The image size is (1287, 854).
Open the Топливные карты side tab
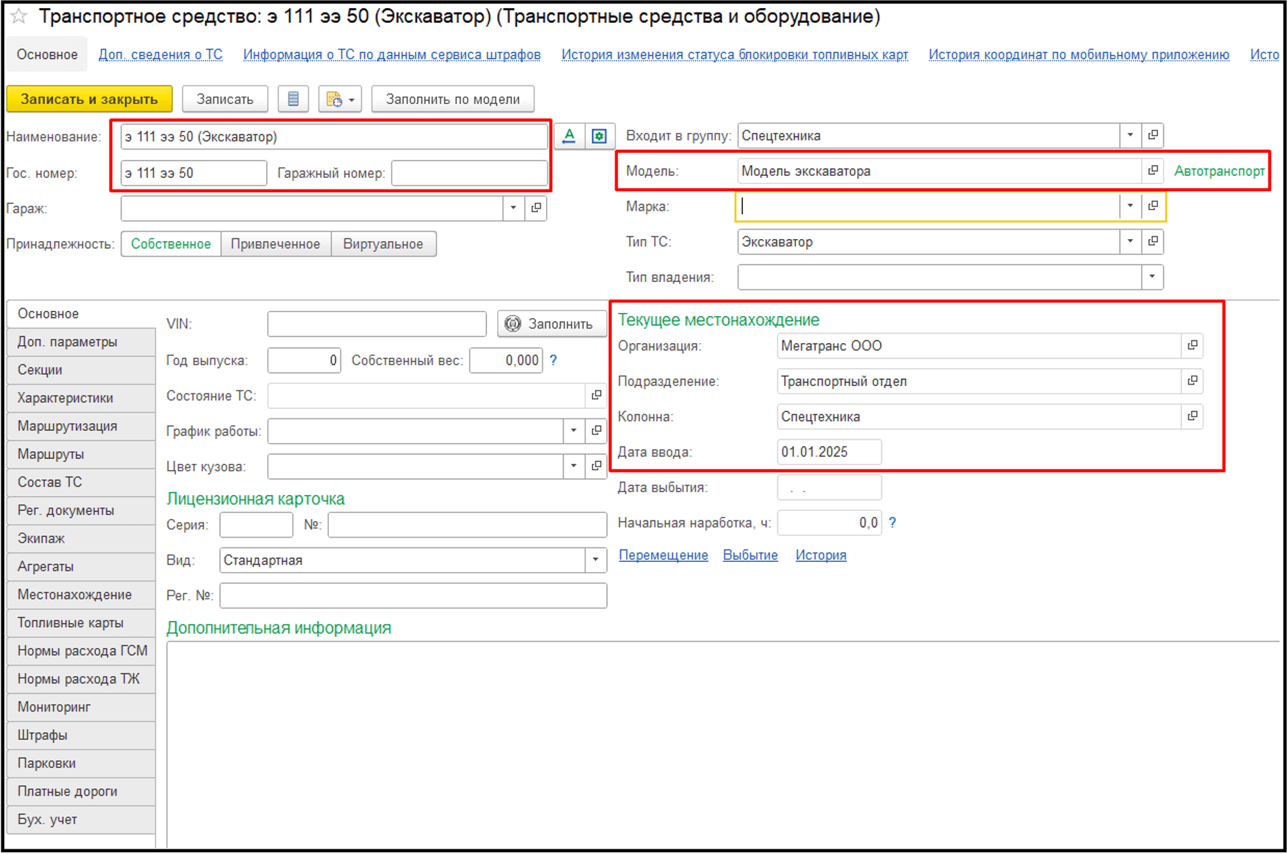pos(71,622)
